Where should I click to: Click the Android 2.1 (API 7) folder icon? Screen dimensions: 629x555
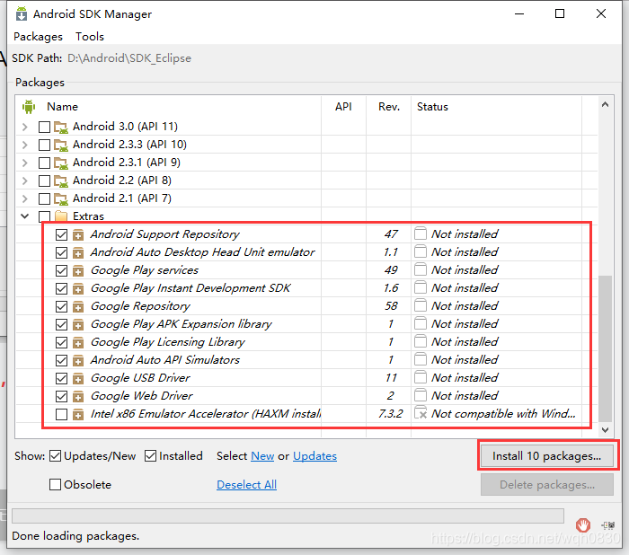(60, 198)
